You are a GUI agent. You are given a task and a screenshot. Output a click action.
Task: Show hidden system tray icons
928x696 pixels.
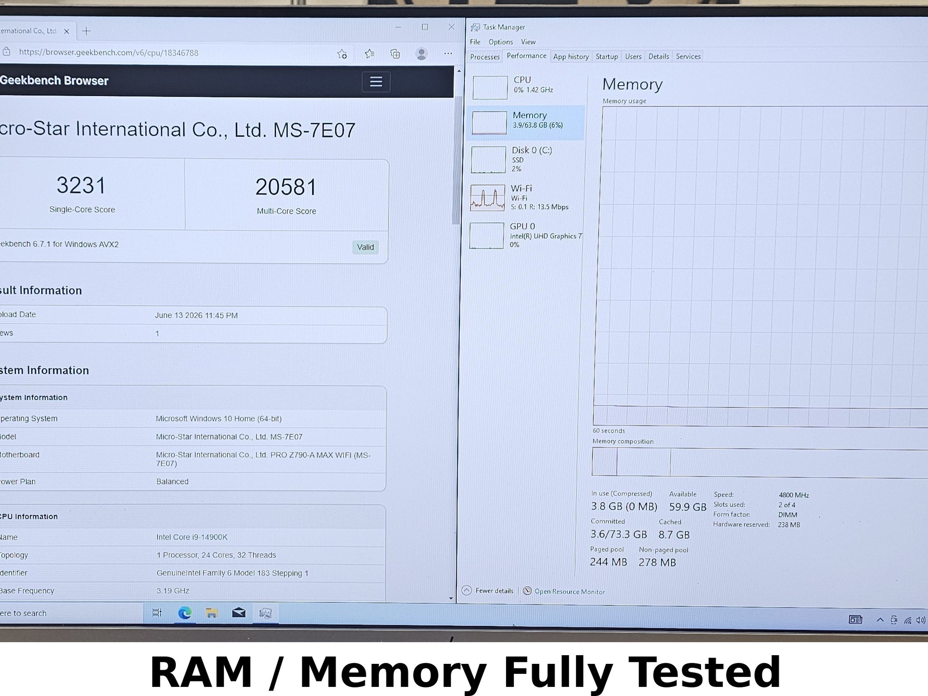tap(880, 620)
